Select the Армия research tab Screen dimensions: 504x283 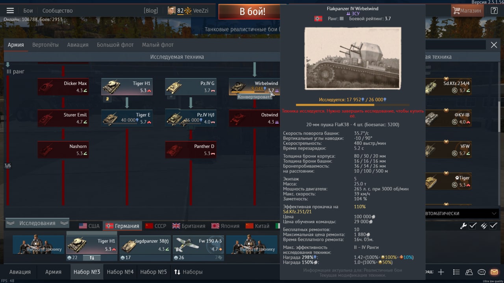(x=16, y=45)
